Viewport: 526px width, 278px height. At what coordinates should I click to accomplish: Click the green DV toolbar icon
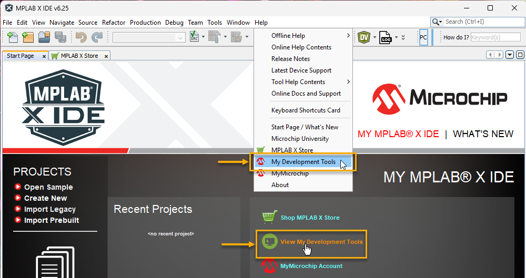click(364, 37)
